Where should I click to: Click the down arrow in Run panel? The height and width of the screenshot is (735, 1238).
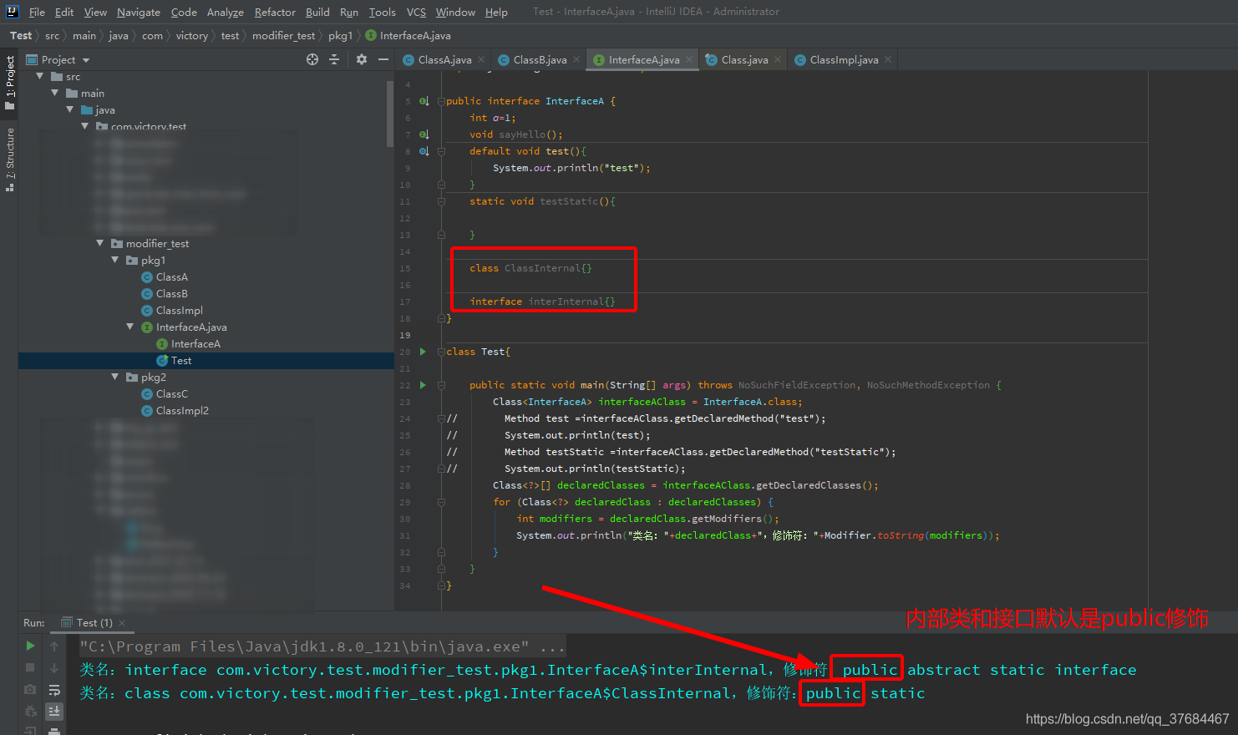pos(54,667)
